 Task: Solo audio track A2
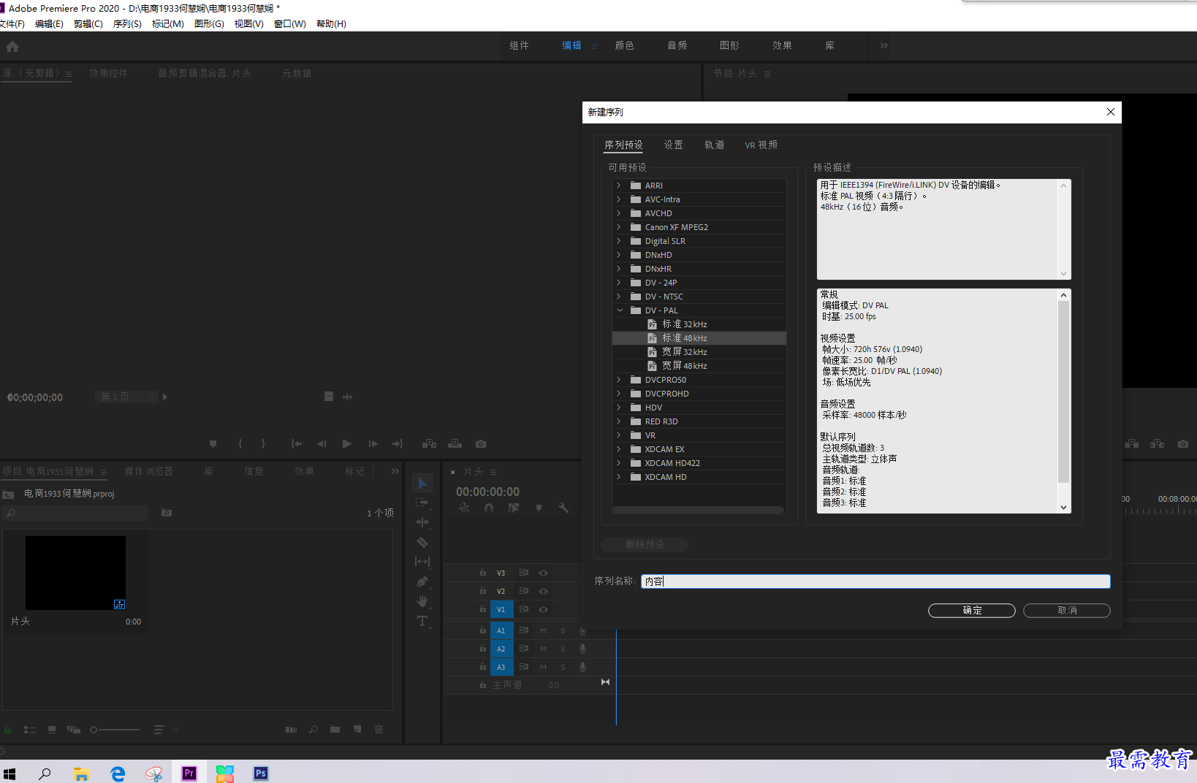[x=563, y=649]
